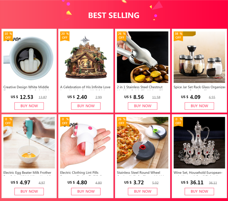
Task: Open 'Spice Jar Set Rack Glass Organizer' link
Action: tap(199, 87)
